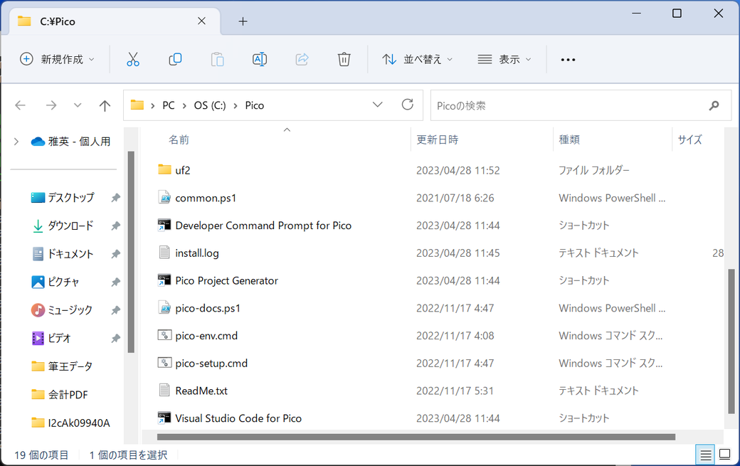The height and width of the screenshot is (466, 740).
Task: Select the pico-docs.ps1 file icon
Action: pyautogui.click(x=164, y=307)
